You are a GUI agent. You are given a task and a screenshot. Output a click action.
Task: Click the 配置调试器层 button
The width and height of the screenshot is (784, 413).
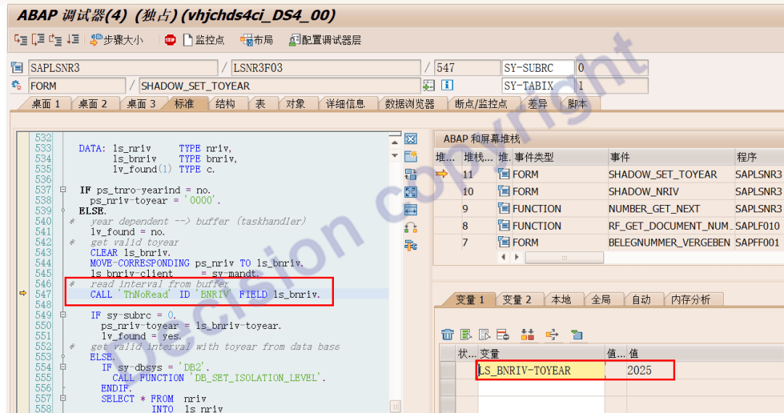point(324,40)
